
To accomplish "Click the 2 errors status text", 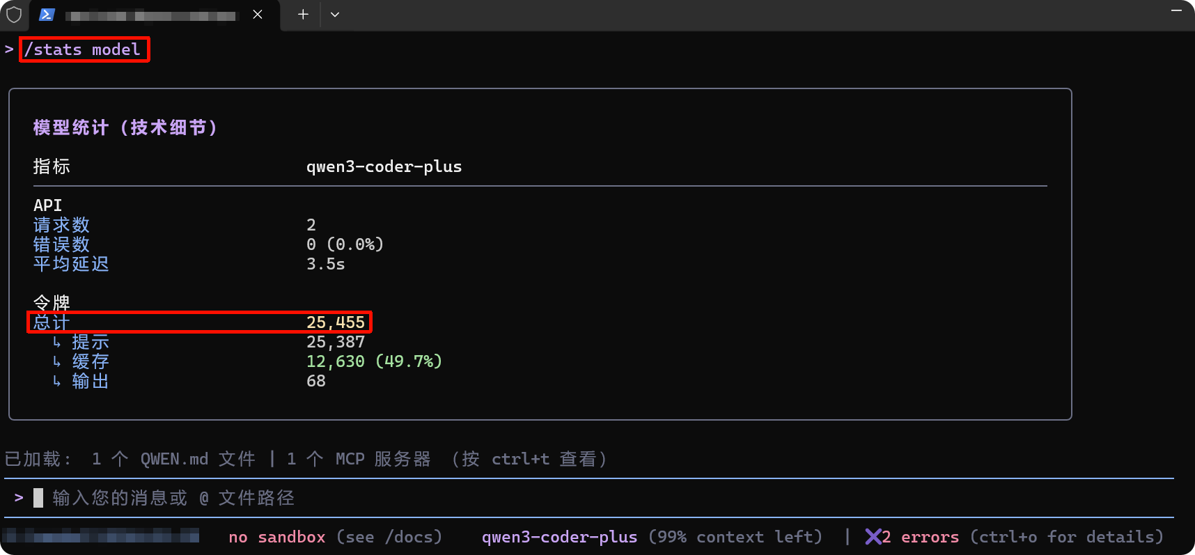I will [x=921, y=537].
